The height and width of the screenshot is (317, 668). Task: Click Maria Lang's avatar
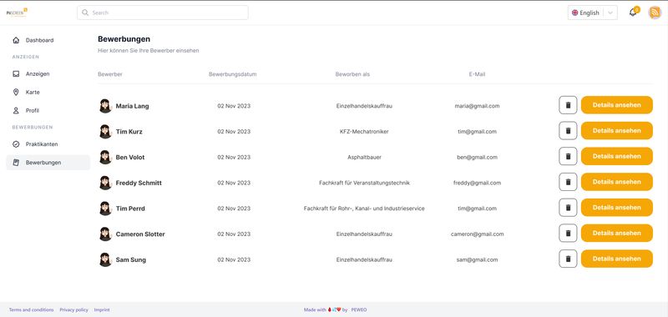105,106
